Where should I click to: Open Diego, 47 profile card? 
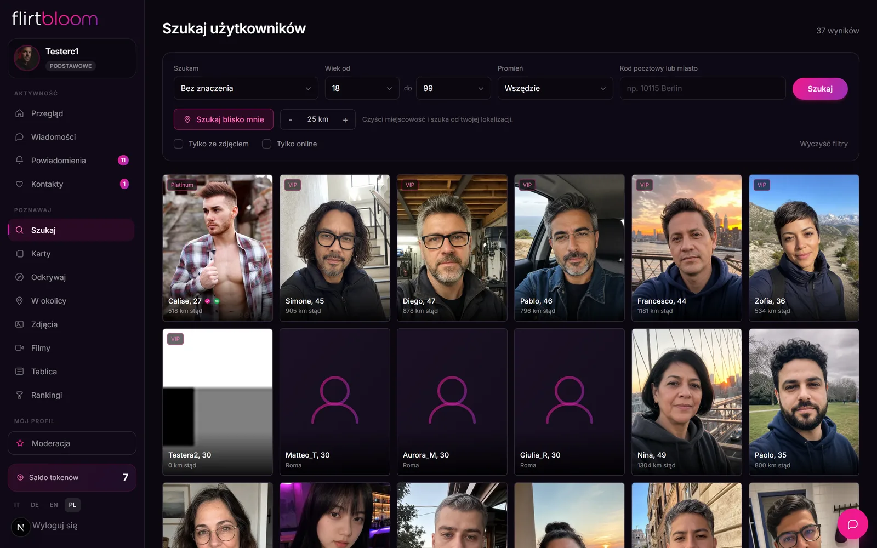pos(452,248)
